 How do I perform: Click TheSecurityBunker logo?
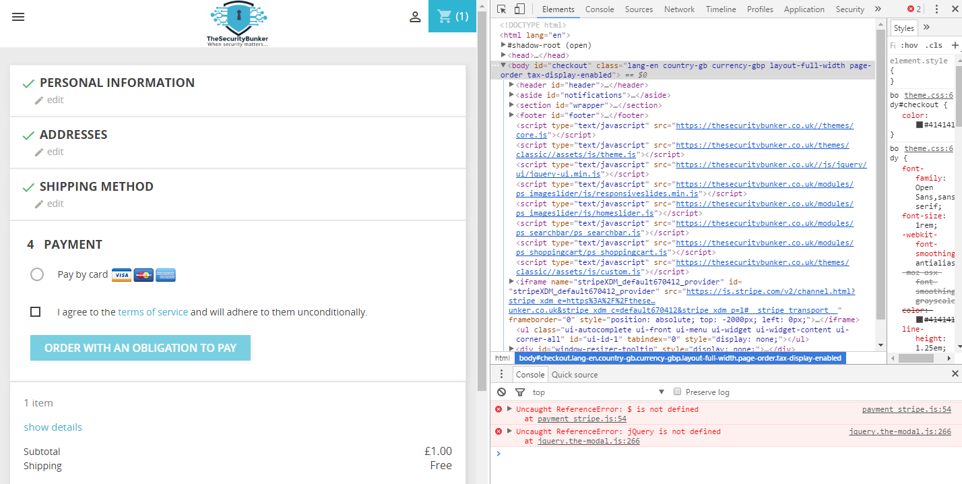238,24
